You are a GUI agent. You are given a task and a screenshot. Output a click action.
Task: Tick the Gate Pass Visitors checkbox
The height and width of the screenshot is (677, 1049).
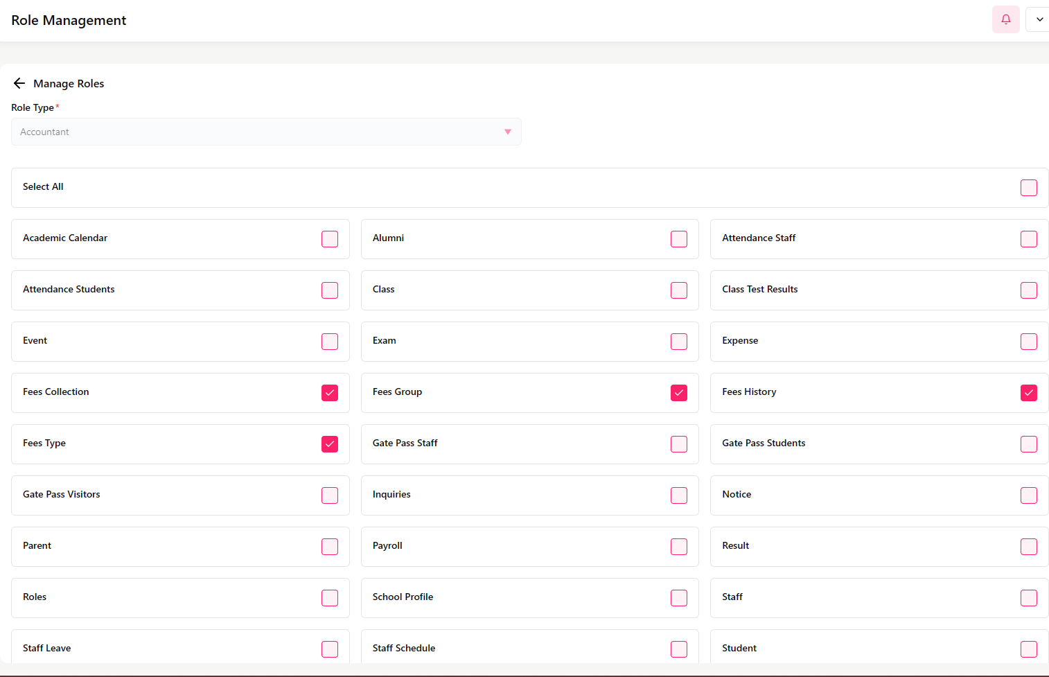[330, 495]
